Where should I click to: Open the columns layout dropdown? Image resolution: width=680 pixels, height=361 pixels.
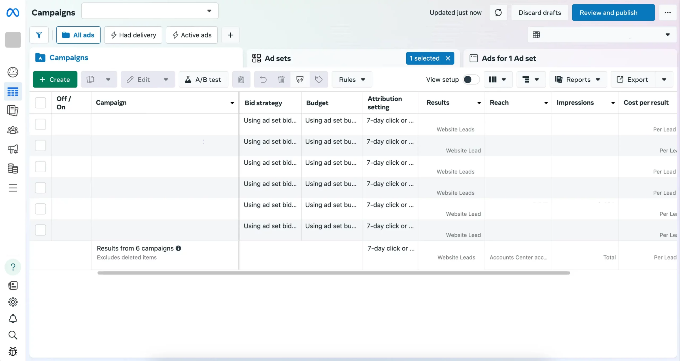point(498,79)
